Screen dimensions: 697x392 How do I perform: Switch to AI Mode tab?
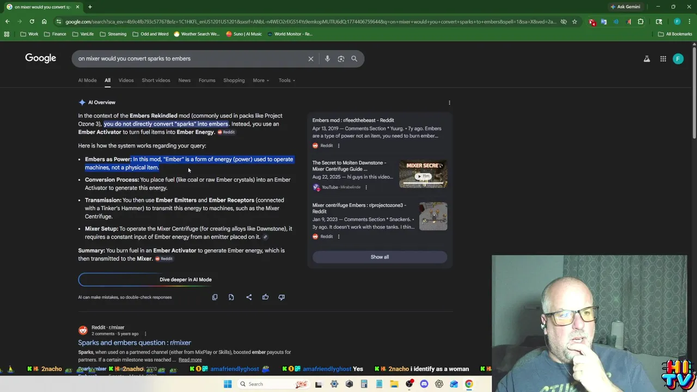tap(87, 81)
